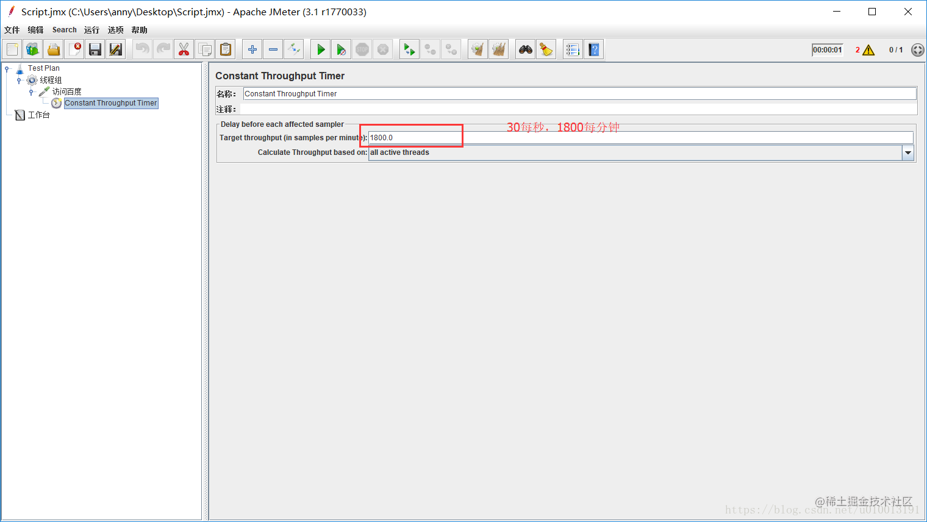Start the test with the green play icon
The height and width of the screenshot is (522, 927).
pos(321,49)
